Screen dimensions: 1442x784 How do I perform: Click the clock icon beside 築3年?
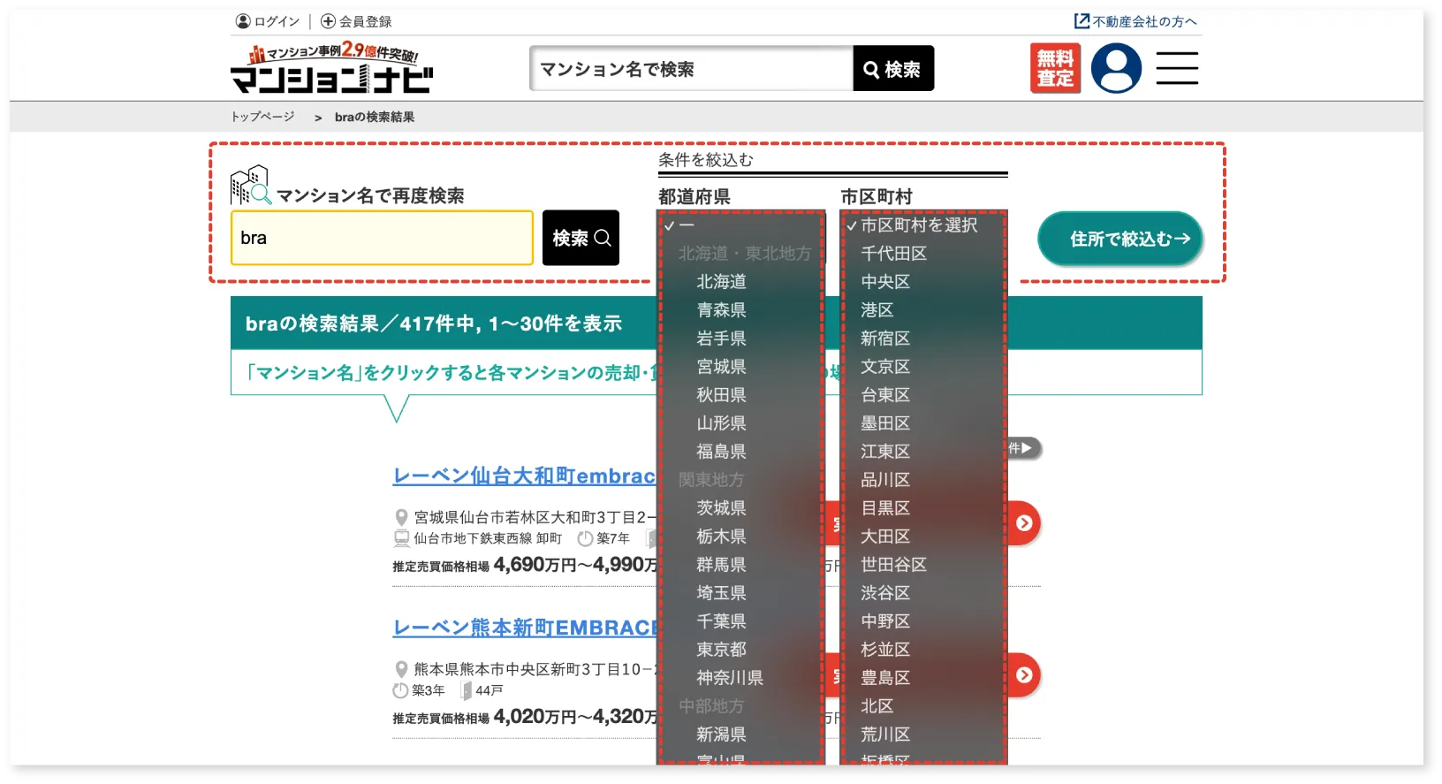(401, 690)
